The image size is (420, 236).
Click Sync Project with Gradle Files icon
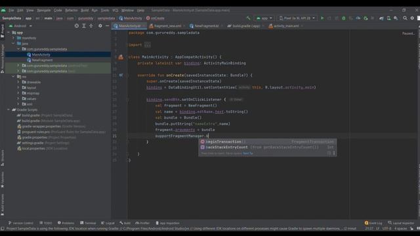click(381, 18)
